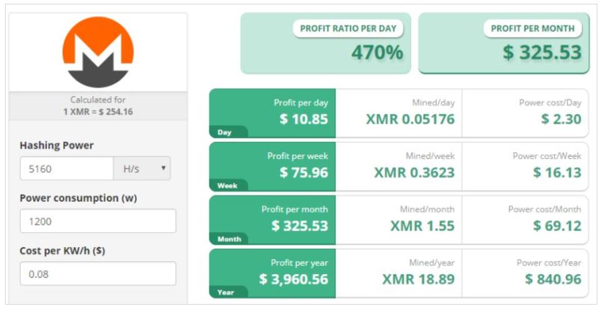This screenshot has width=603, height=309.
Task: Click the Profit per year $3,960.56 cell
Action: click(272, 273)
